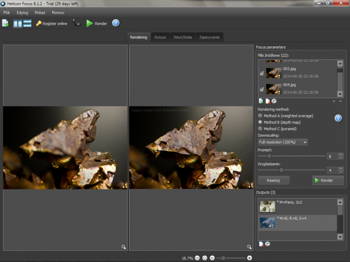Add source images icon below file list

pyautogui.click(x=261, y=101)
